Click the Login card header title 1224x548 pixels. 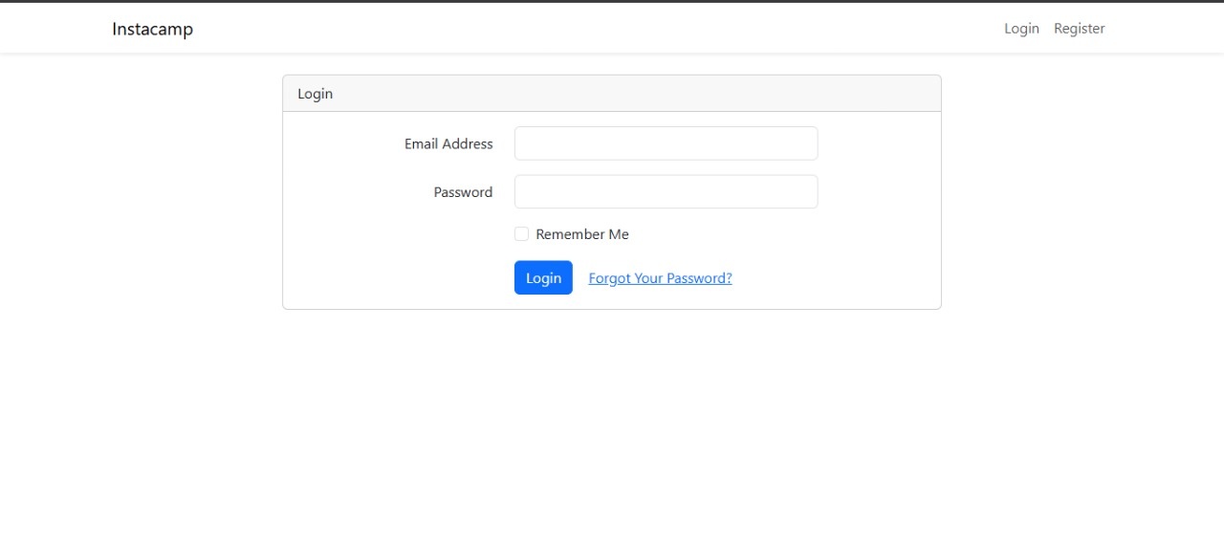315,94
